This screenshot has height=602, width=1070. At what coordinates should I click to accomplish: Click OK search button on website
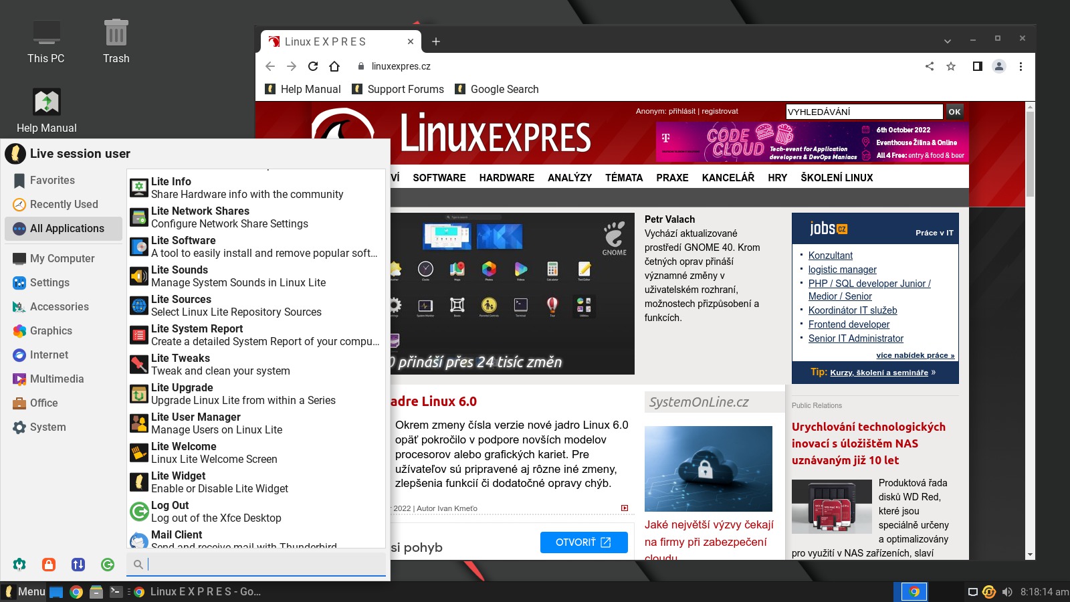click(955, 112)
